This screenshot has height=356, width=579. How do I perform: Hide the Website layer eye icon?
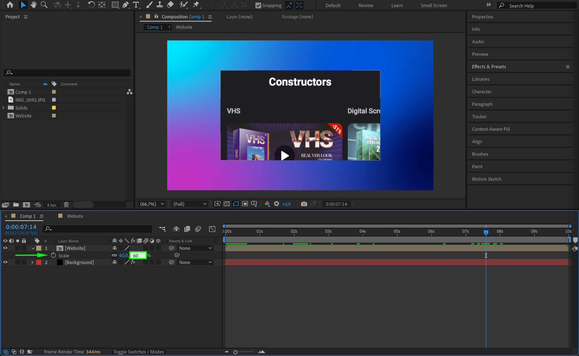click(x=5, y=248)
